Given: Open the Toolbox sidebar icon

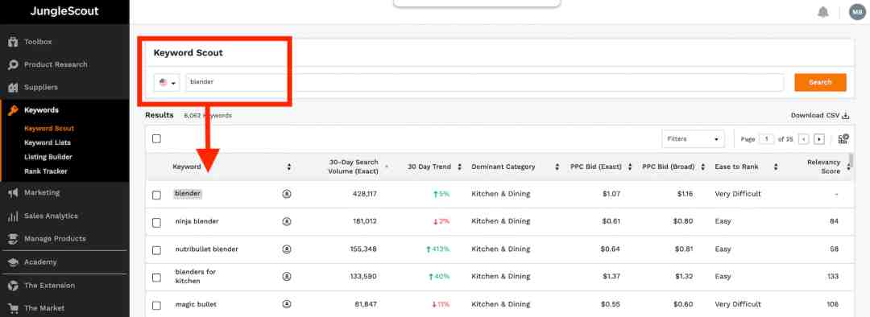Looking at the screenshot, I should [13, 42].
